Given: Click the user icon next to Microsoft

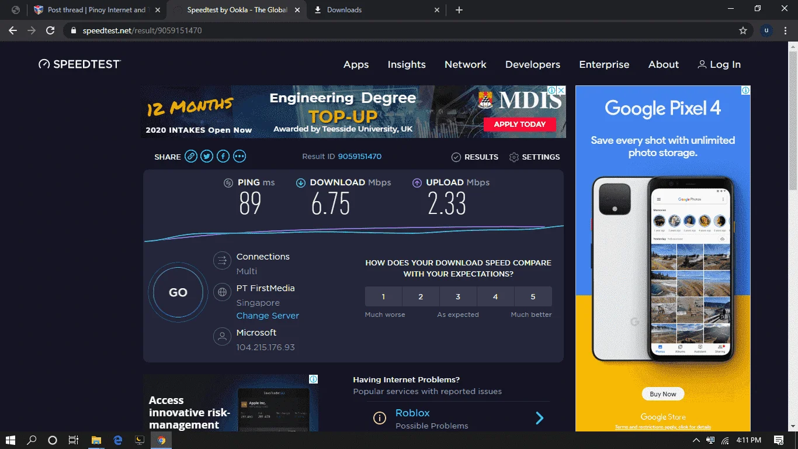Looking at the screenshot, I should [x=222, y=336].
